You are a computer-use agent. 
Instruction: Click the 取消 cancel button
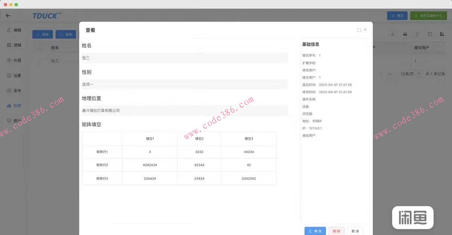pyautogui.click(x=355, y=231)
